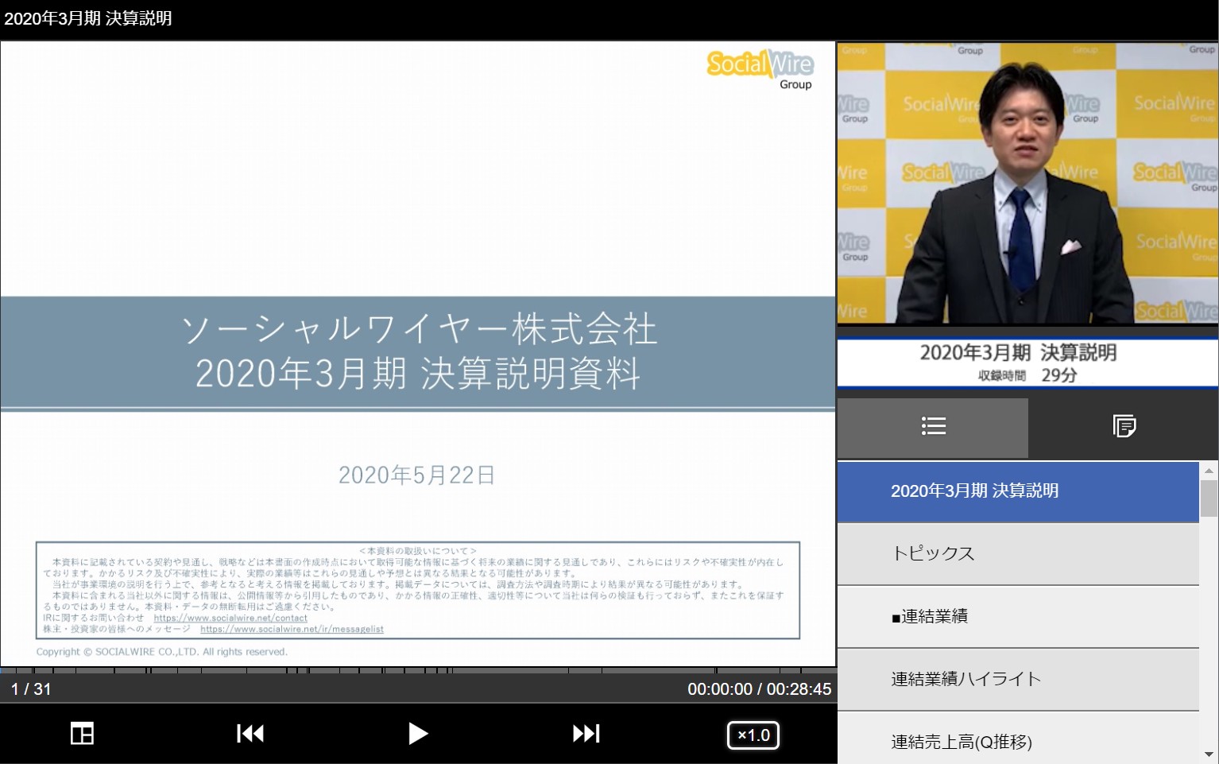1219x764 pixels.
Task: Click the speaker video thumbnail
Action: pos(1027,183)
